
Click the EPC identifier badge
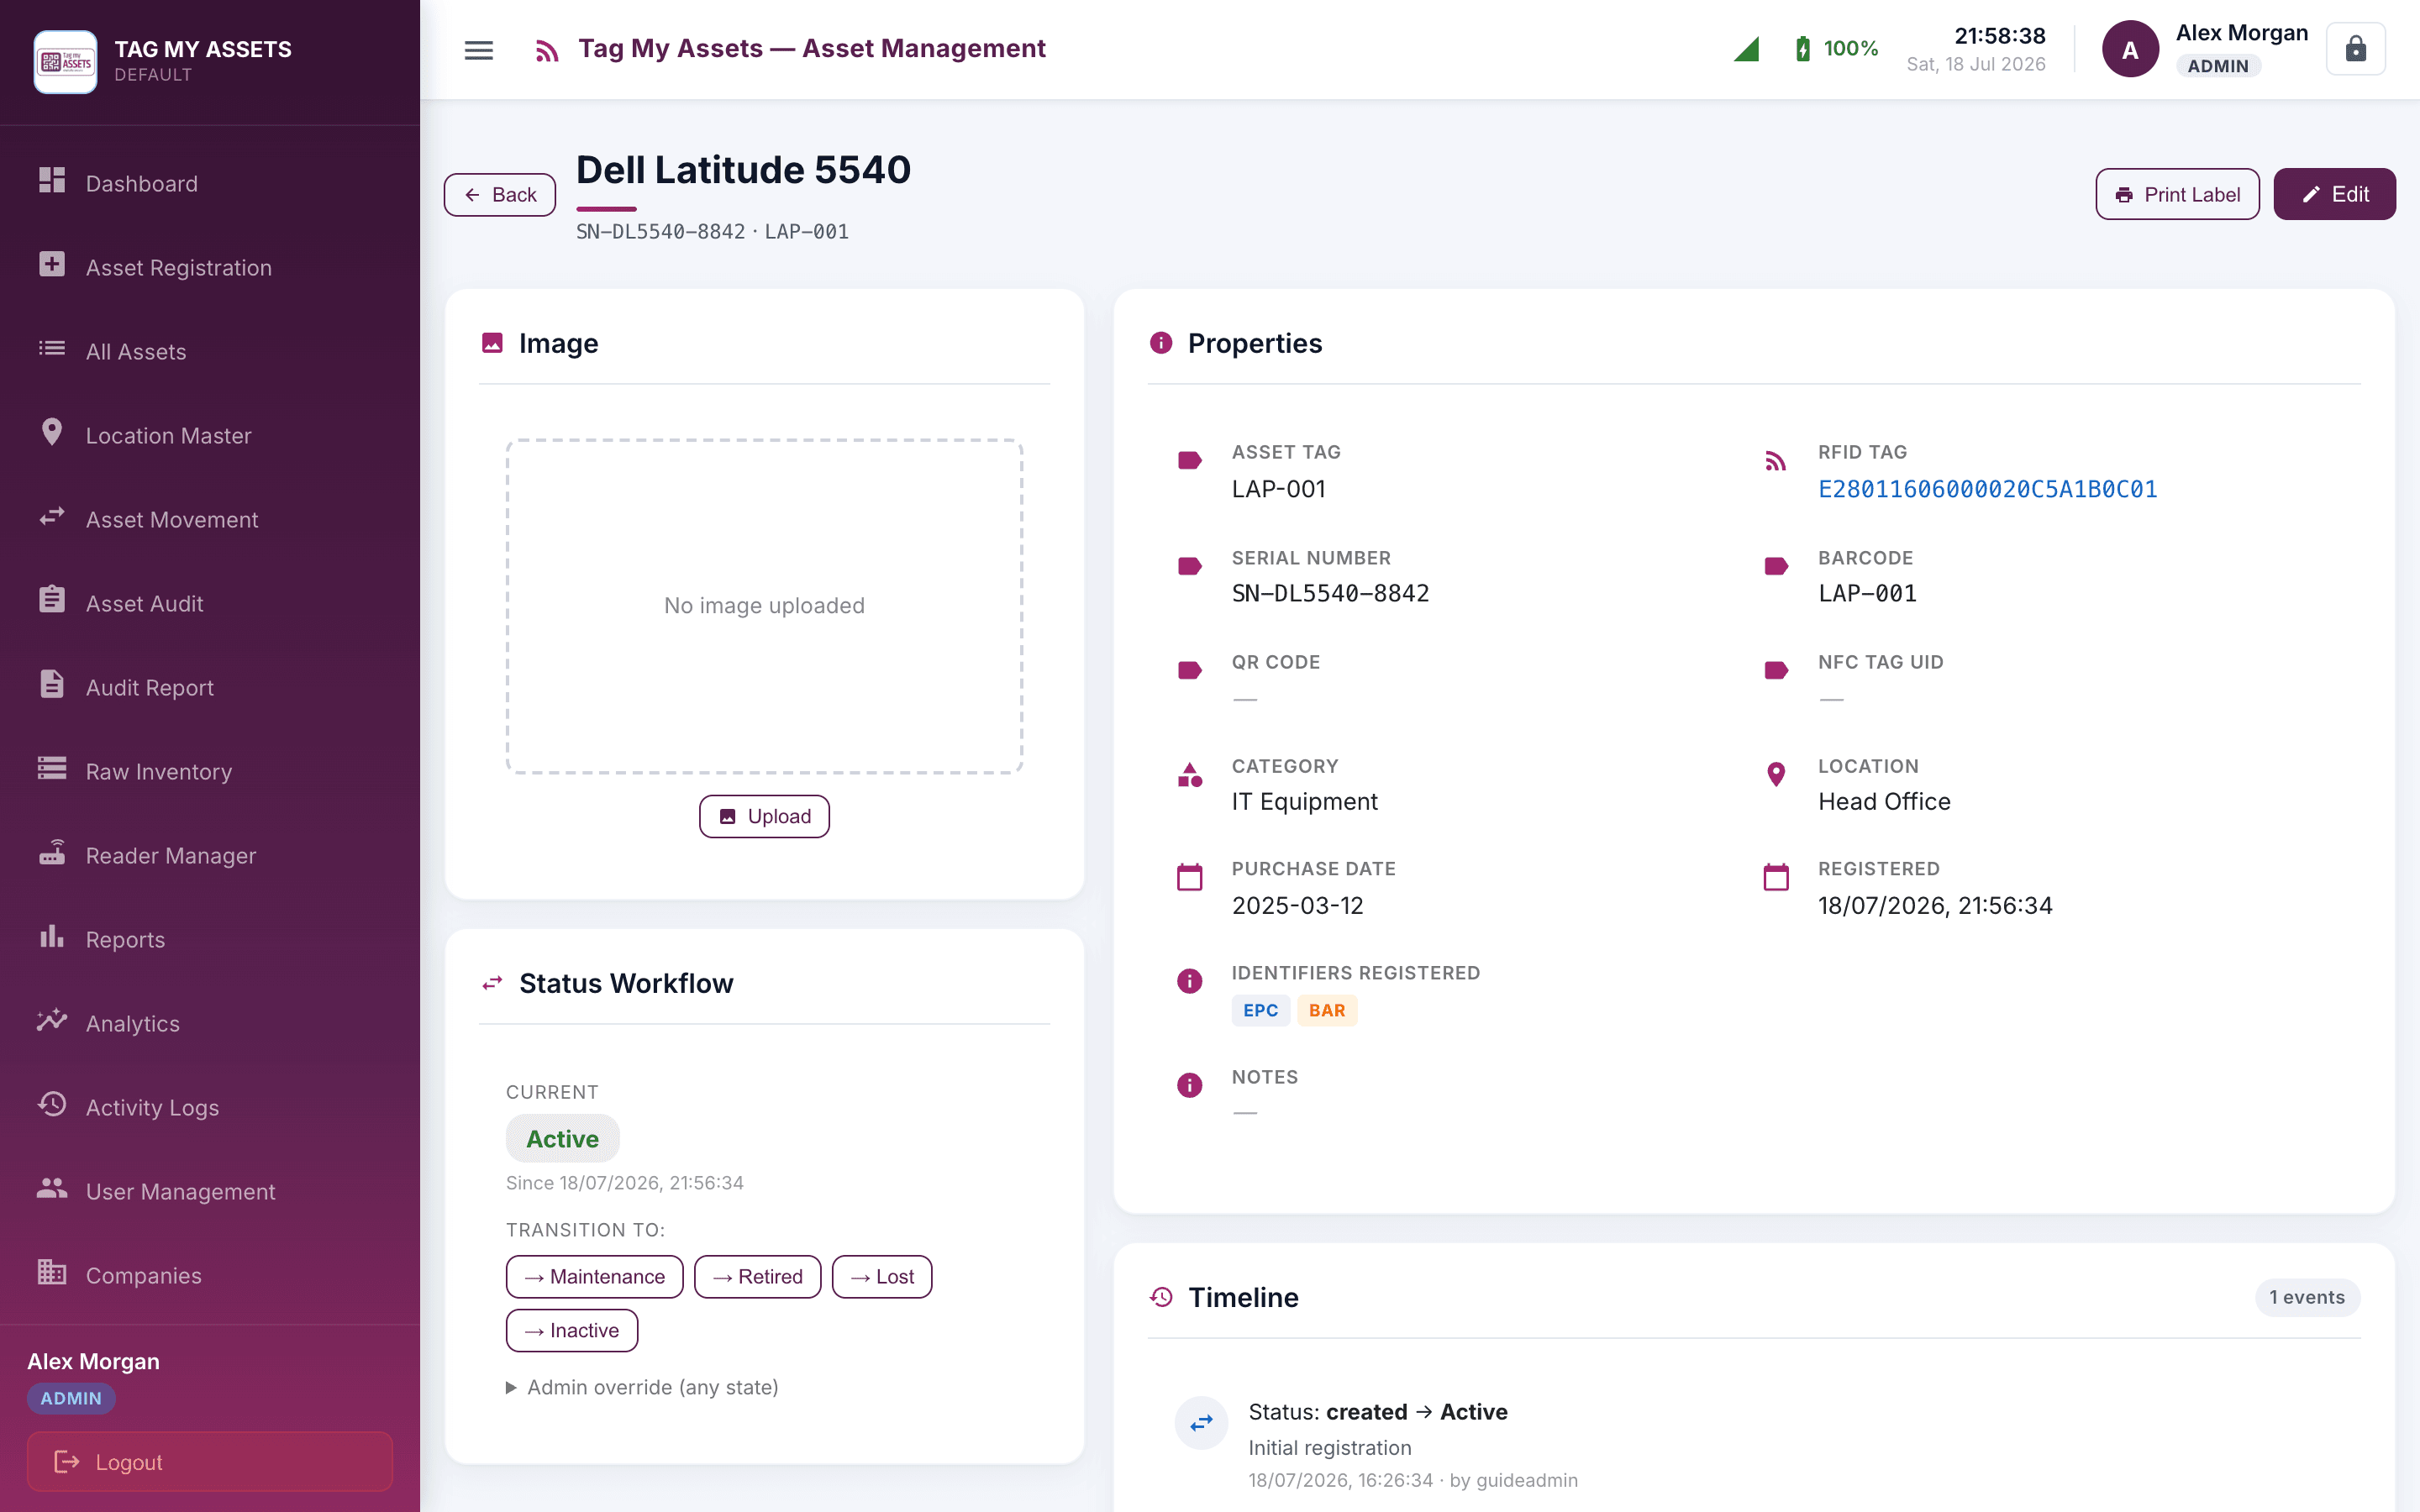tap(1260, 1010)
